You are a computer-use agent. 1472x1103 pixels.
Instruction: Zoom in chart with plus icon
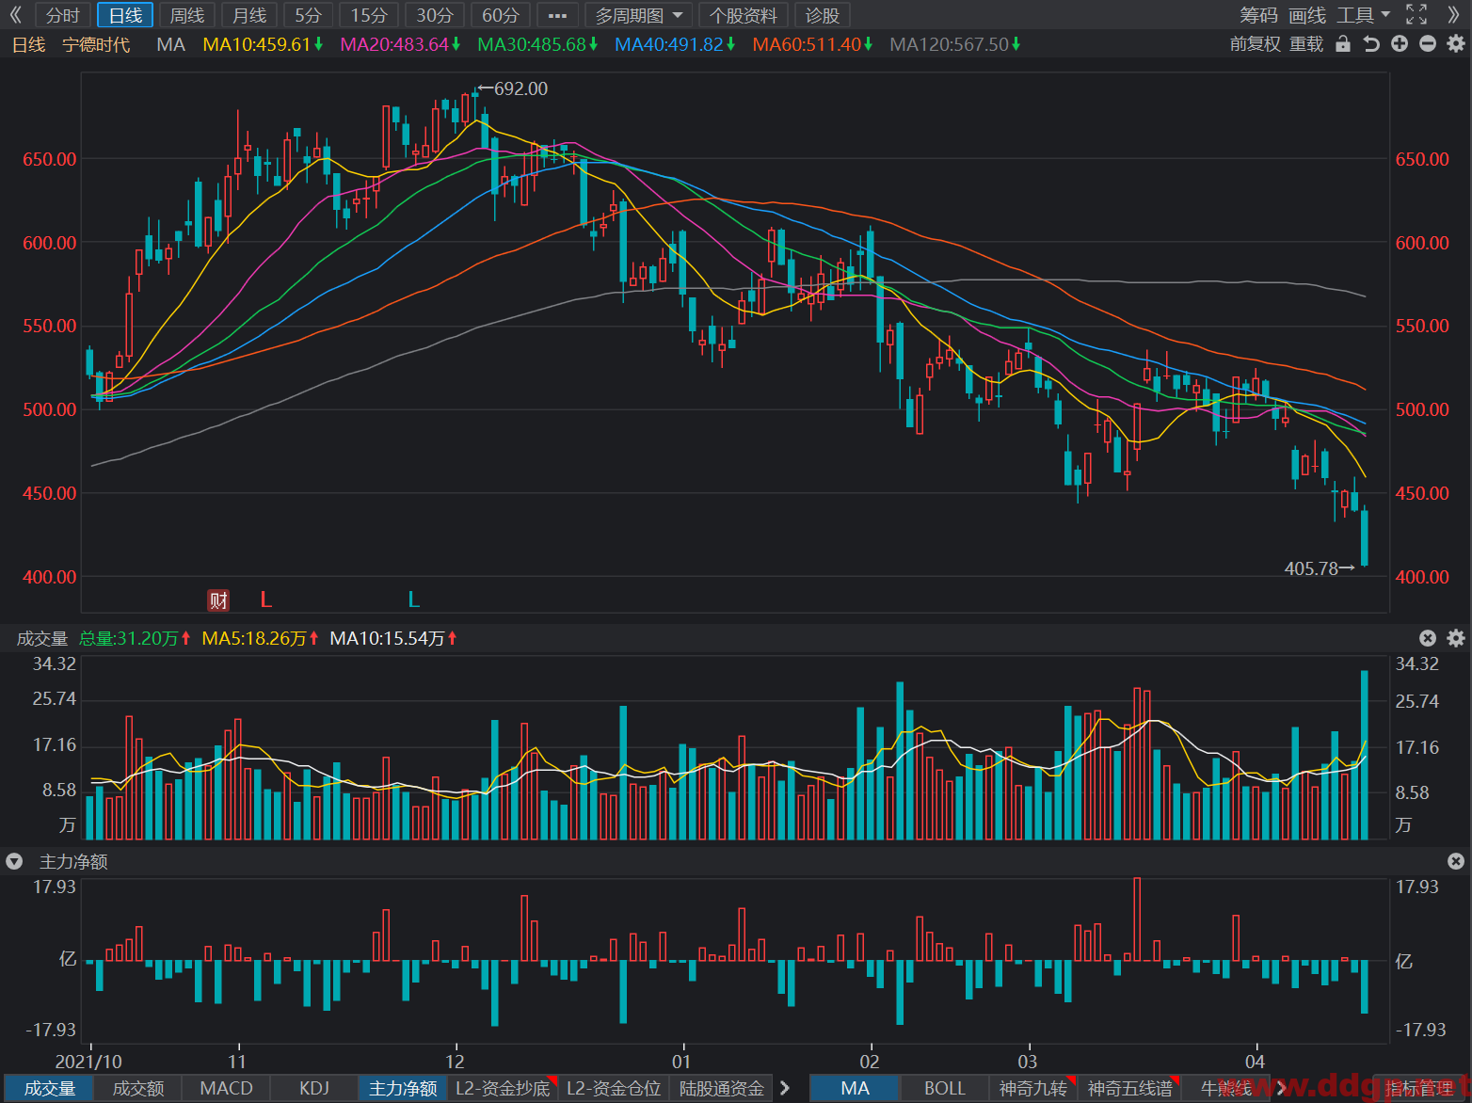click(x=1400, y=44)
